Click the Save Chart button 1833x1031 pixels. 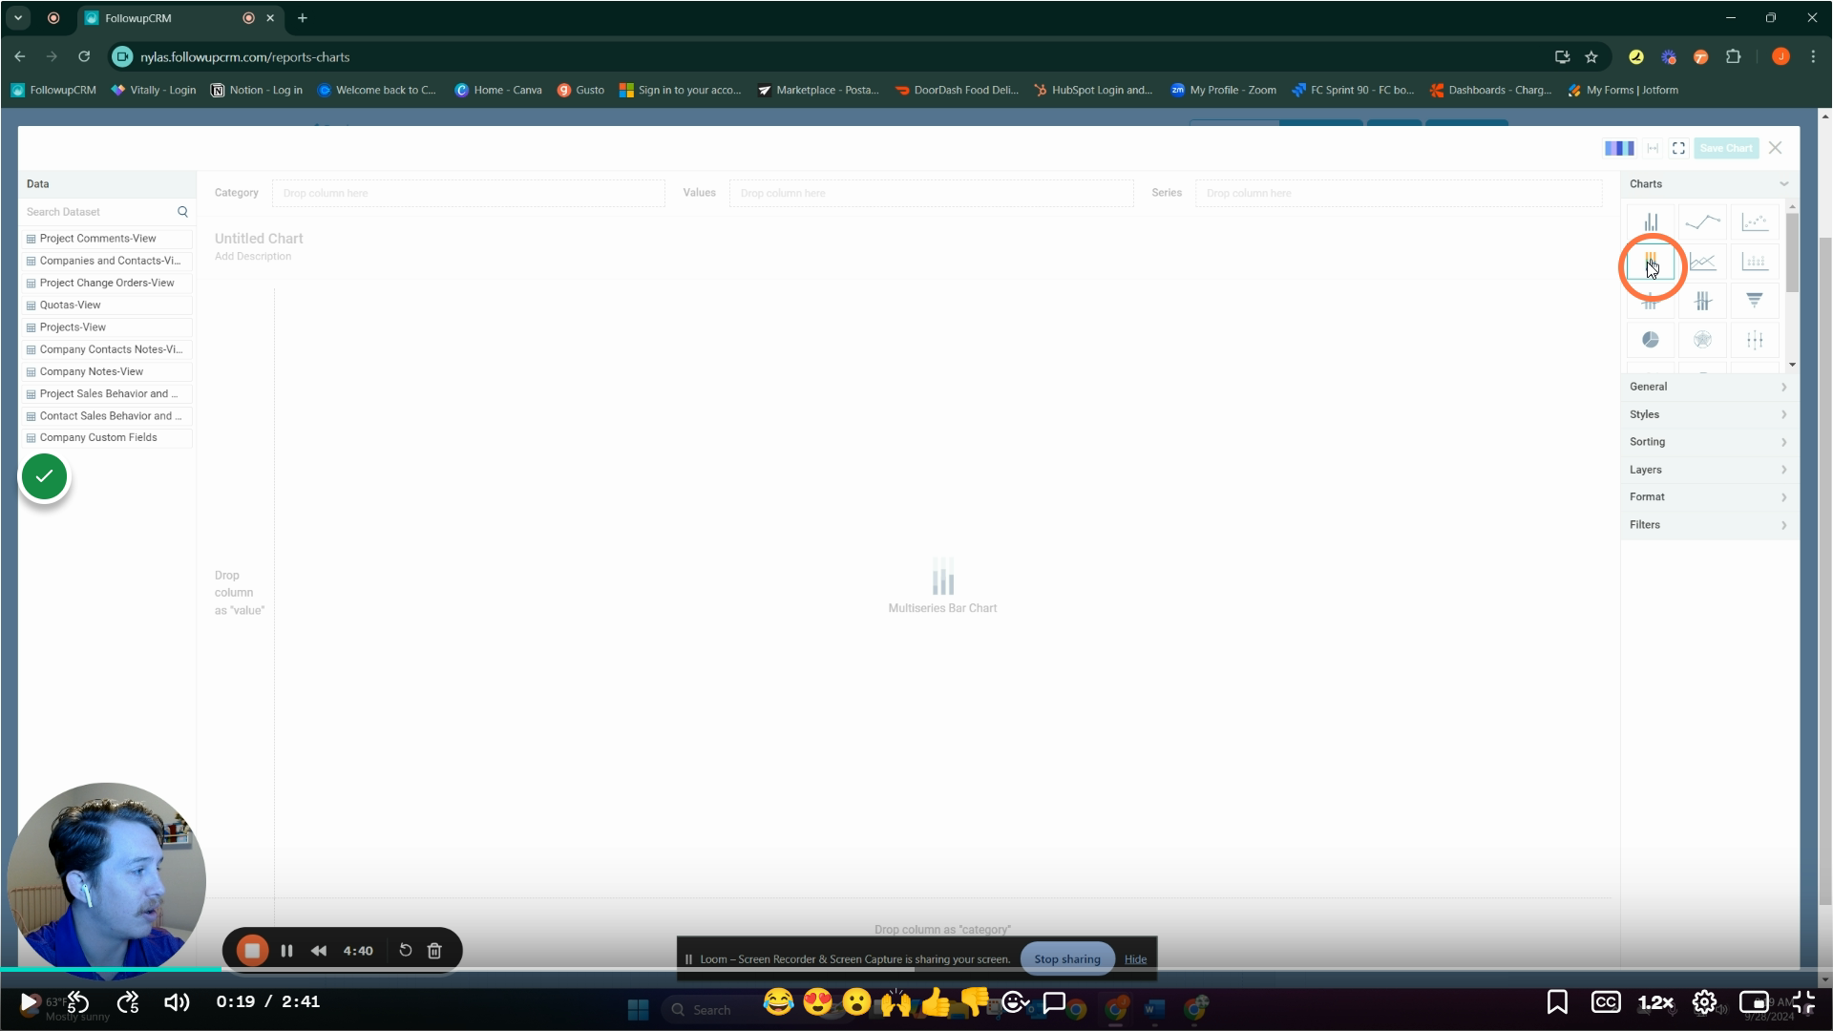[x=1726, y=148]
